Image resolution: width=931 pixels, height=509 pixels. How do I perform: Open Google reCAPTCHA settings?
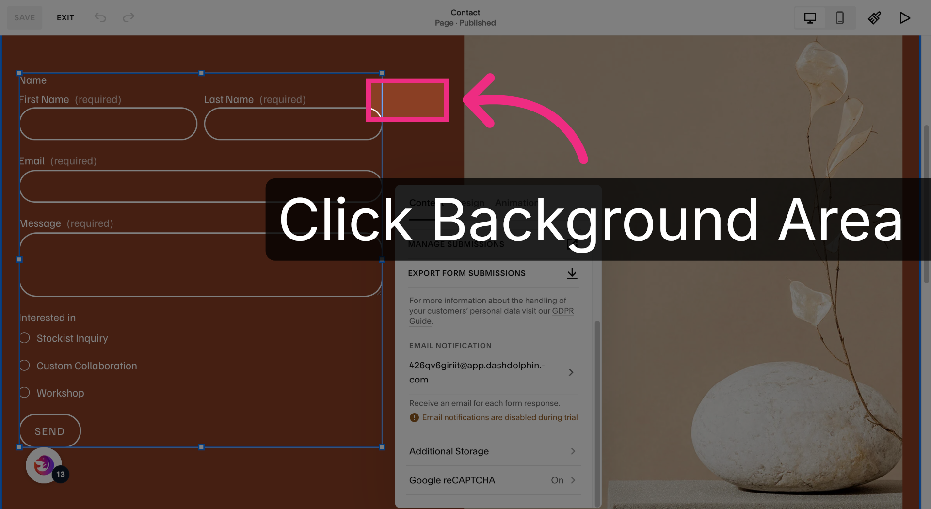tap(493, 480)
